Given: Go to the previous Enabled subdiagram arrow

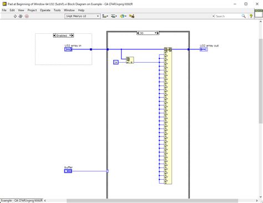Looking at the screenshot, I should pos(54,35).
